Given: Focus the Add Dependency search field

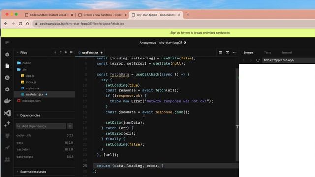Looking at the screenshot, I should click(x=41, y=126).
